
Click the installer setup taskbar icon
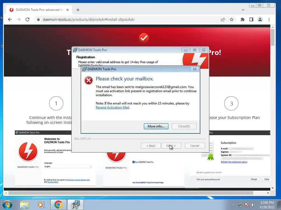coord(75,205)
